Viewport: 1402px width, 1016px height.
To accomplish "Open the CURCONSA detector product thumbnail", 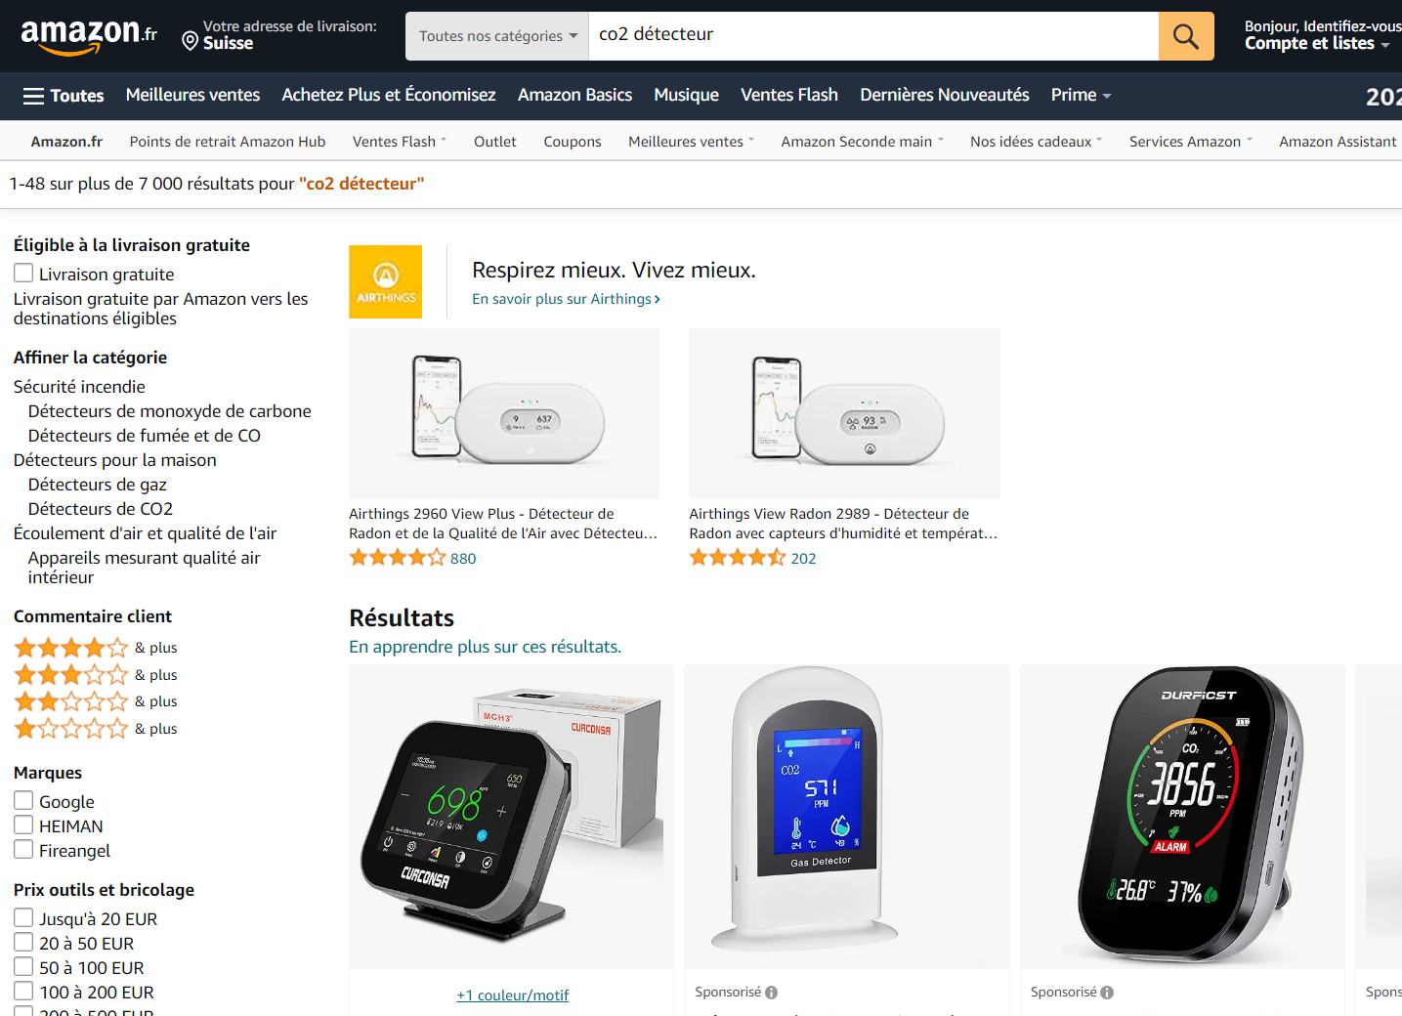I will [x=512, y=817].
